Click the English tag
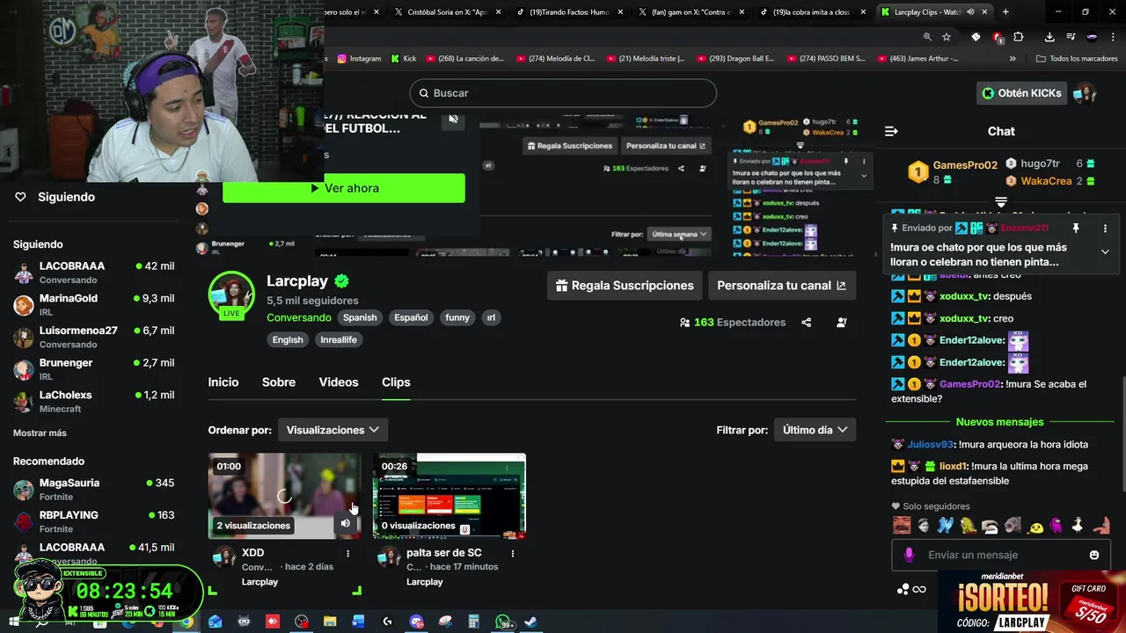1126x633 pixels. [288, 339]
